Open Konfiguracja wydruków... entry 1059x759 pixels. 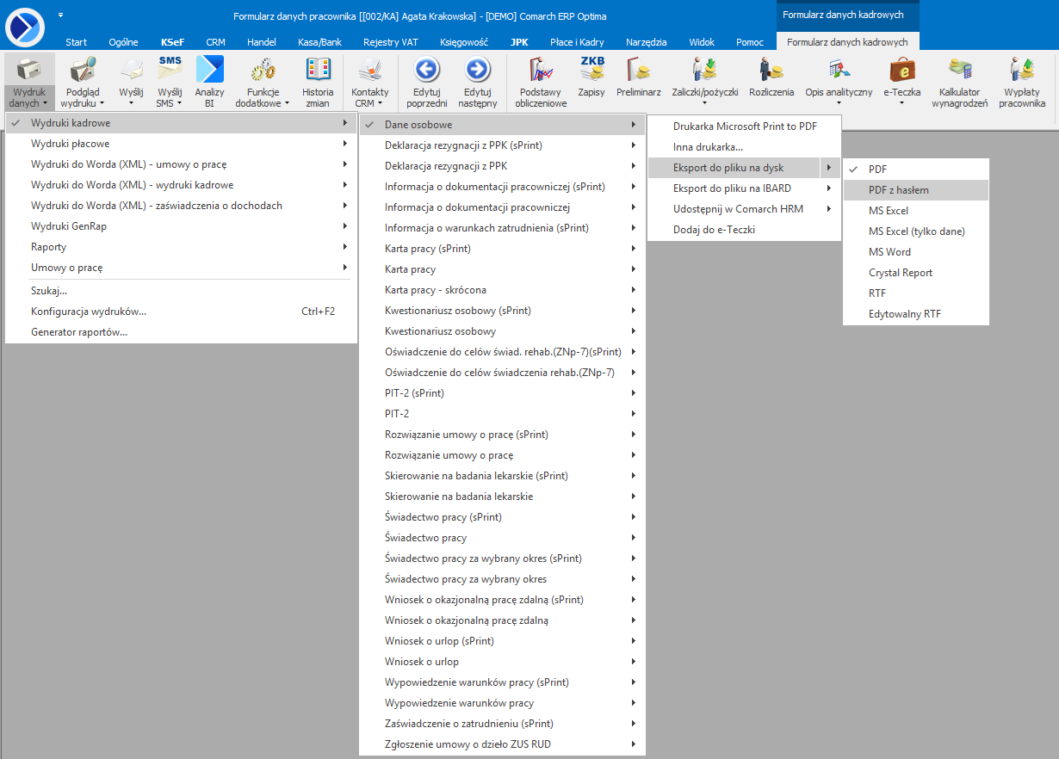[89, 312]
